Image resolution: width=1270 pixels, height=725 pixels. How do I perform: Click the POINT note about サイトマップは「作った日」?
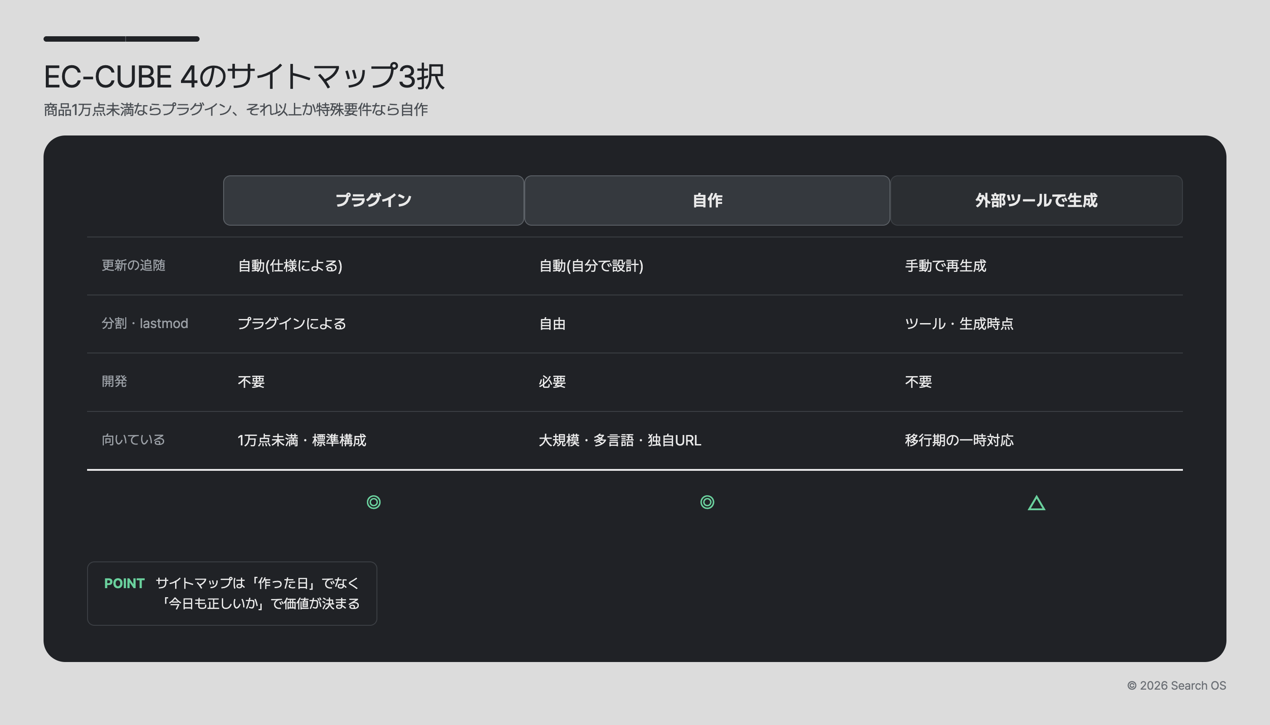[x=257, y=593]
